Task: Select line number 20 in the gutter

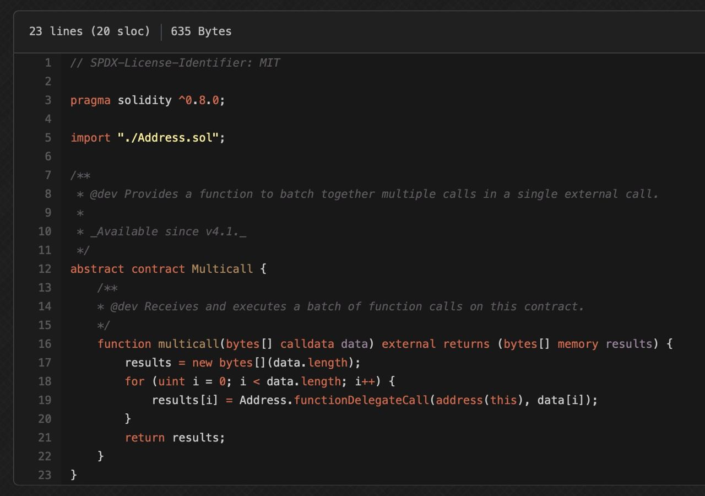Action: coord(45,419)
